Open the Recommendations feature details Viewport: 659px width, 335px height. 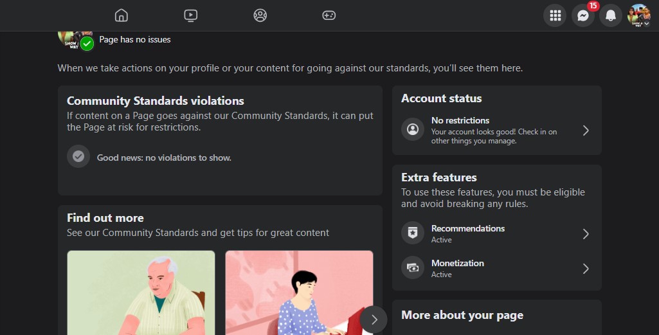tap(497, 233)
